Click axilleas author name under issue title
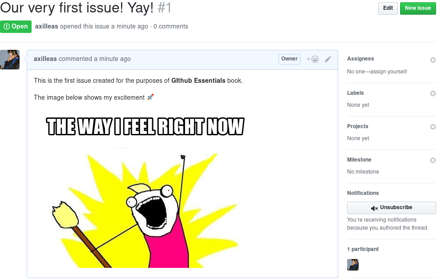Viewport: 445px width, 279px height. pos(47,26)
